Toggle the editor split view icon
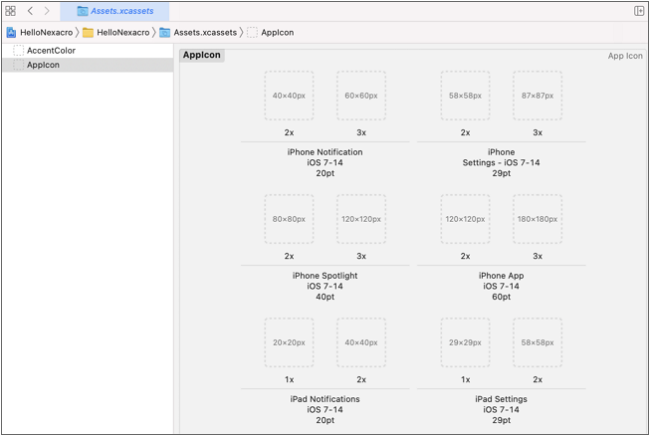The height and width of the screenshot is (435, 649). [639, 11]
